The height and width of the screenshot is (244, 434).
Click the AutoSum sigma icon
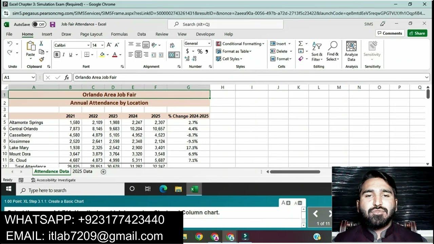pos(300,43)
